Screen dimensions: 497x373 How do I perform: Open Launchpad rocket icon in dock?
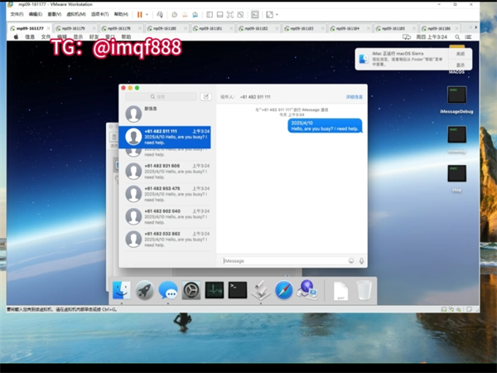pos(145,290)
